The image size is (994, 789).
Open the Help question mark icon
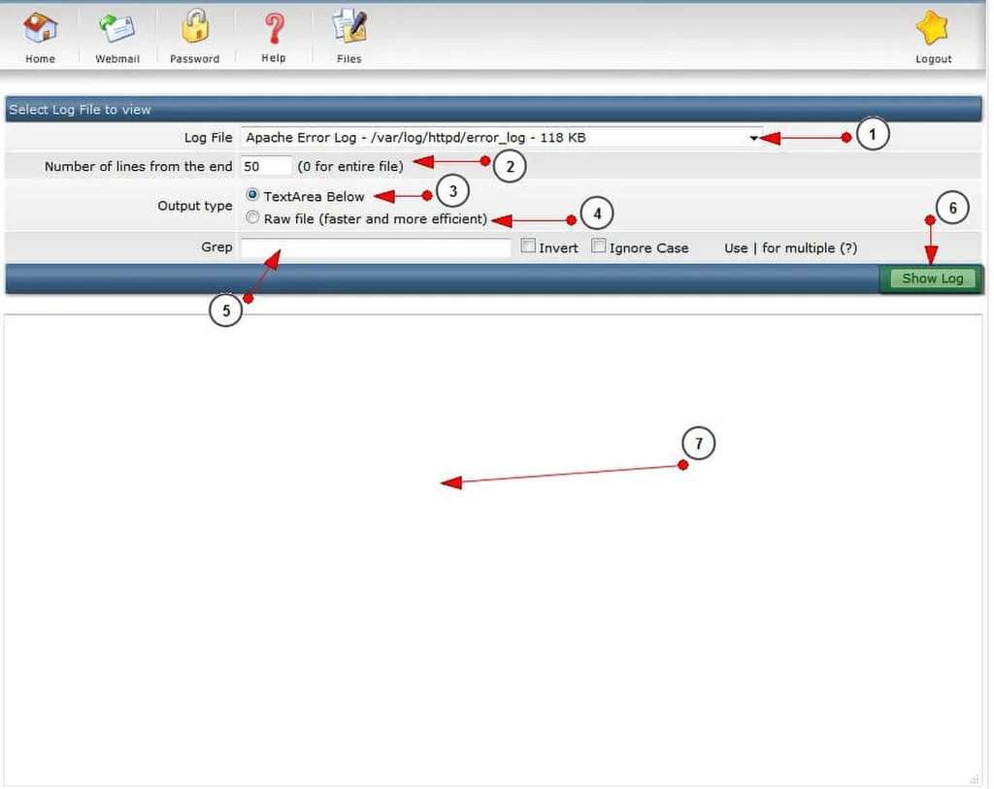pos(274,28)
